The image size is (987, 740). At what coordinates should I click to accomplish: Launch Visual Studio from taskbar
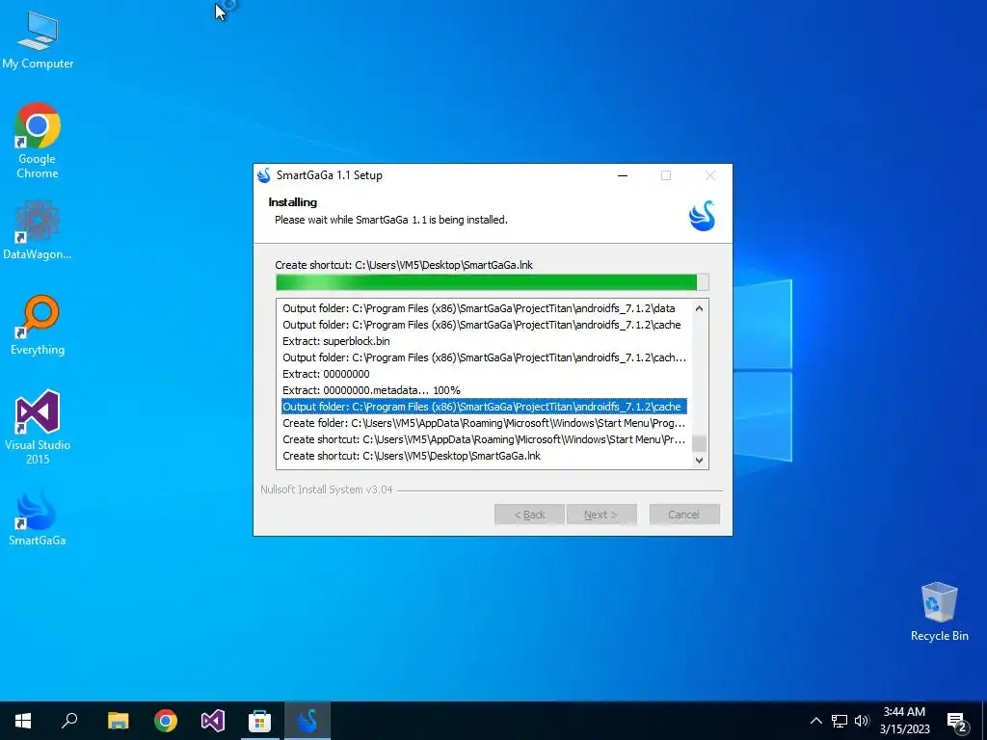point(213,721)
